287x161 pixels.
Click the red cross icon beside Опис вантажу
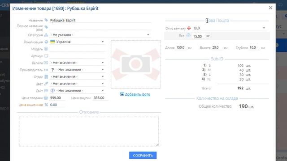(189, 28)
